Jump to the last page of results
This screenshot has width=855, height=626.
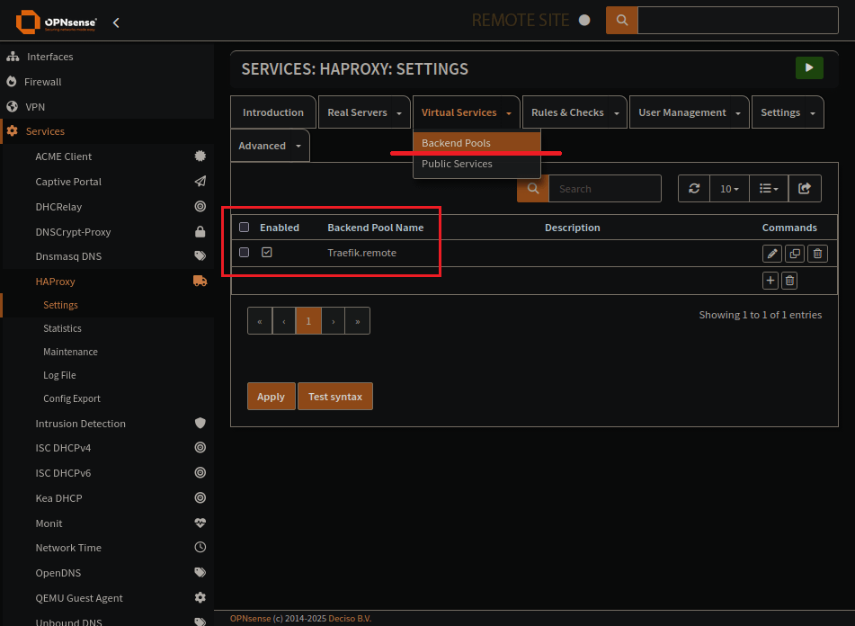click(x=357, y=320)
